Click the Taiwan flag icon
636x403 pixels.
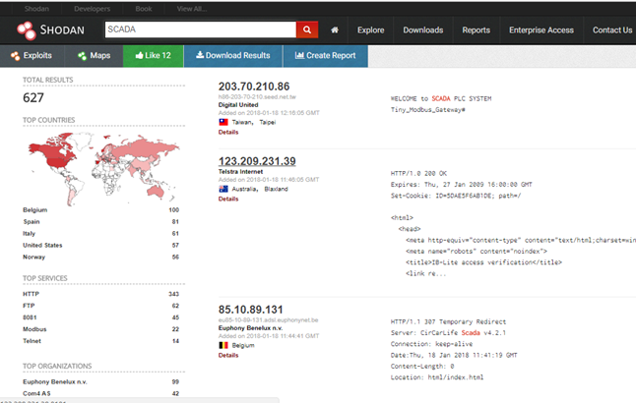(x=223, y=121)
